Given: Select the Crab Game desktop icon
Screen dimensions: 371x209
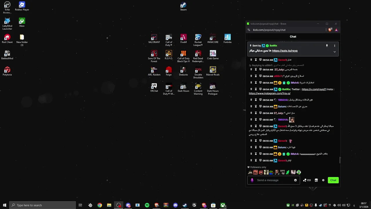Looking at the screenshot, I should (213, 55).
